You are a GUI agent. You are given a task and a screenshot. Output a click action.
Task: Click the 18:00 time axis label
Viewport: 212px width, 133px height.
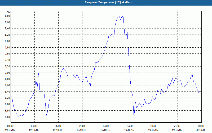[x=154, y=126]
